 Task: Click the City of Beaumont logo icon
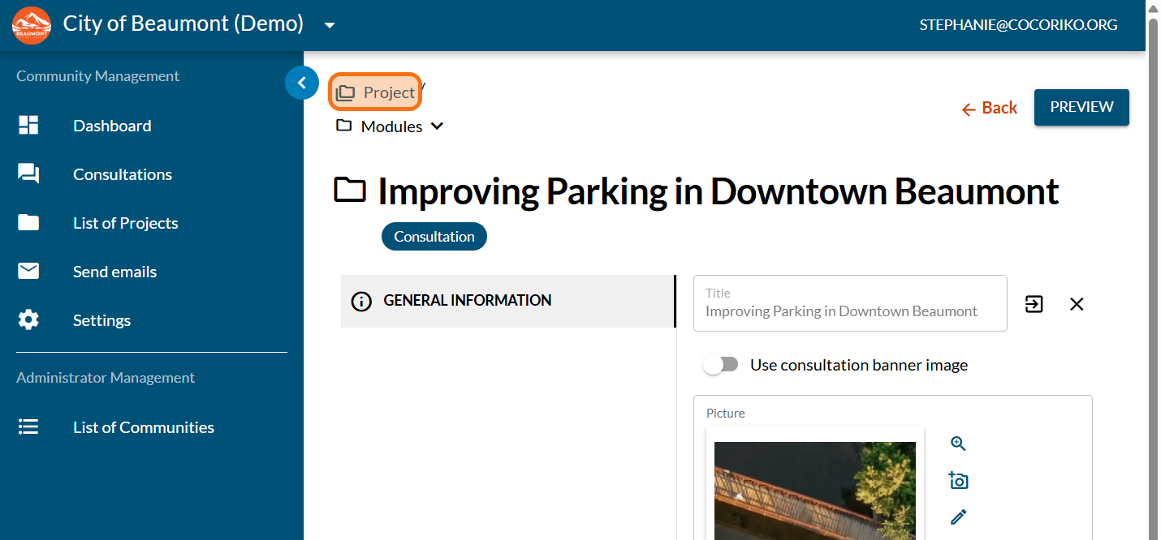[32, 25]
